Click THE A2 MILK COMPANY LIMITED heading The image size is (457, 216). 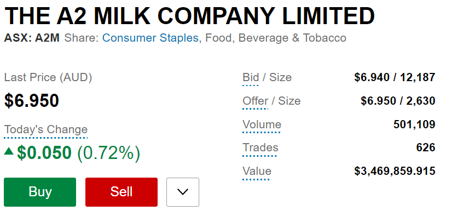coord(189,15)
